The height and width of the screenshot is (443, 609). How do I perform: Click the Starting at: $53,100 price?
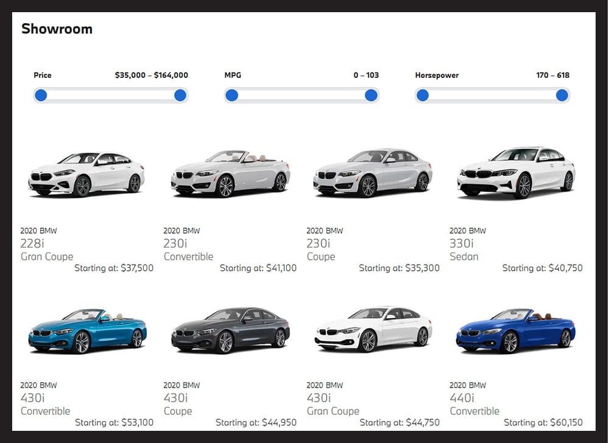114,422
